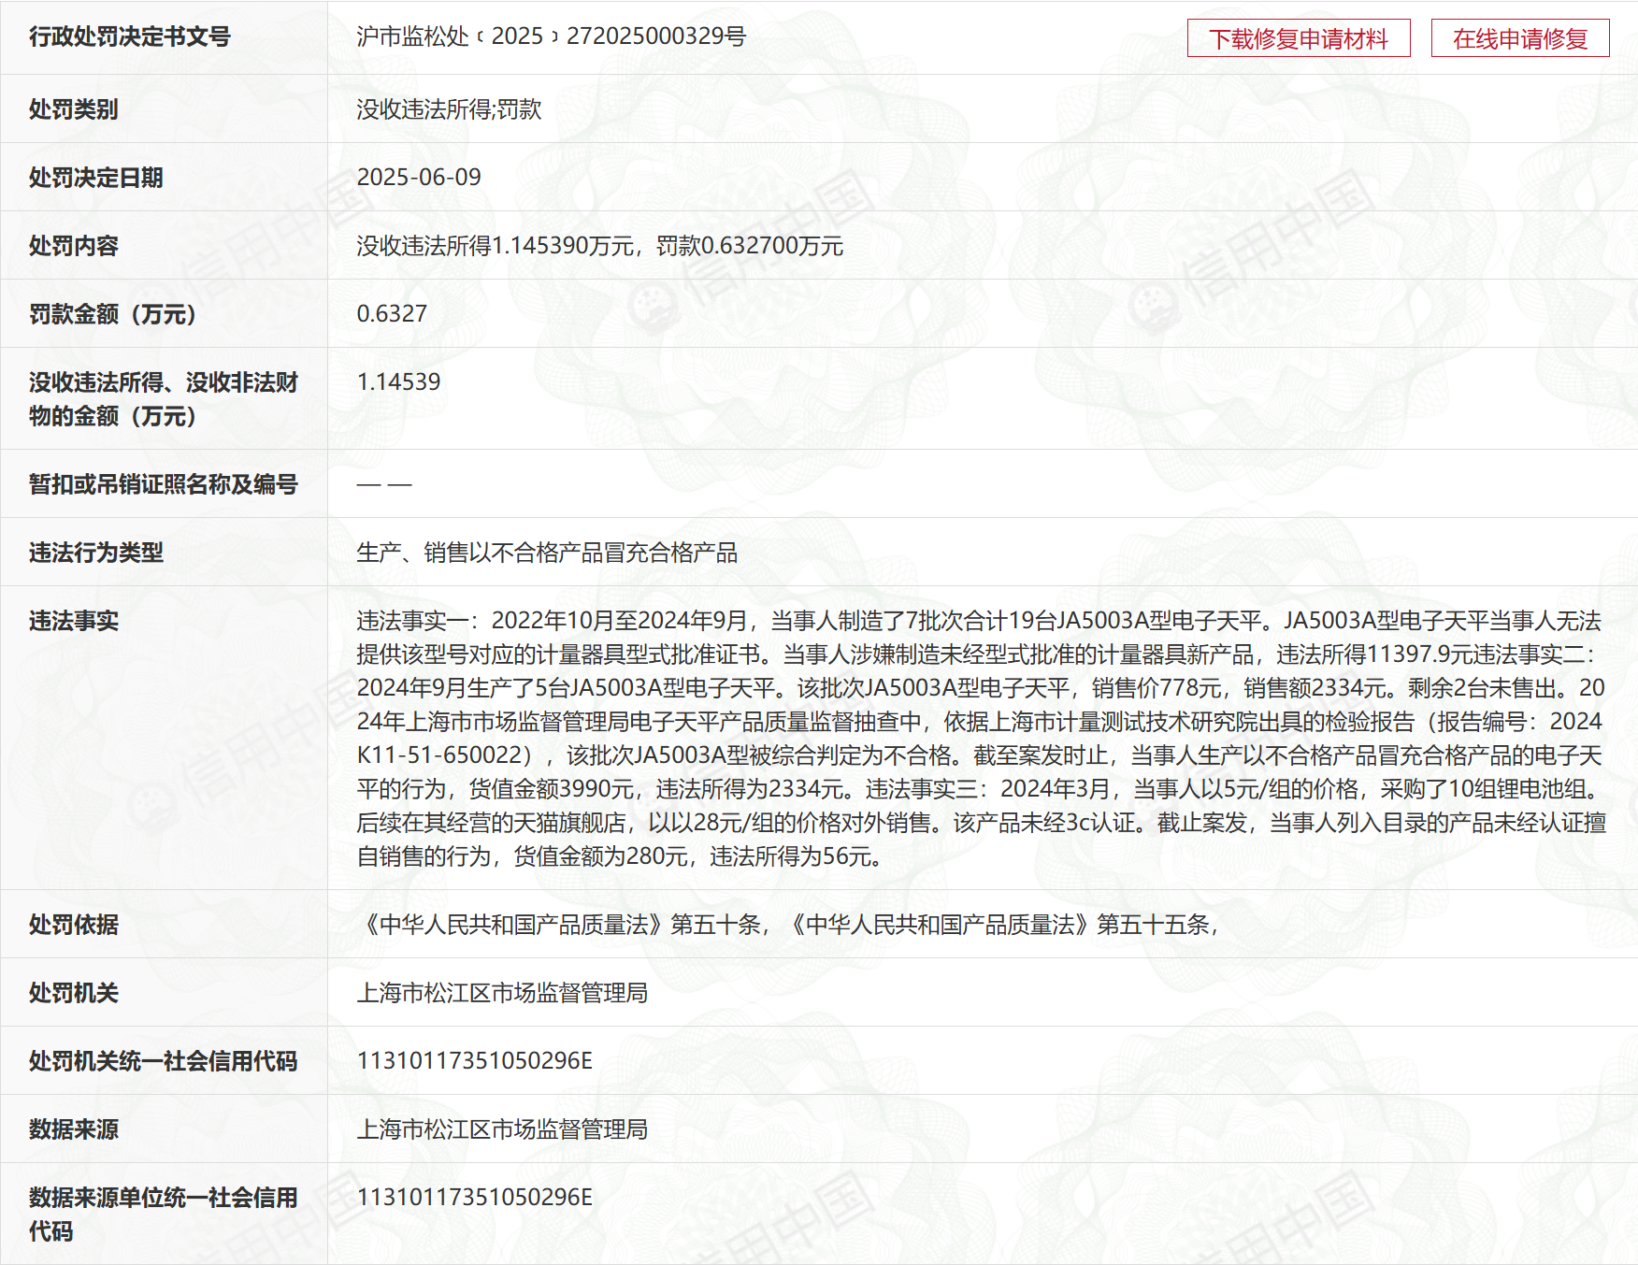
Task: Click the credit code in 数据来源单位 row
Action: click(x=474, y=1198)
